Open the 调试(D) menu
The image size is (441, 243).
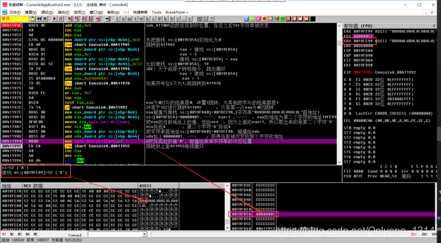click(47, 12)
